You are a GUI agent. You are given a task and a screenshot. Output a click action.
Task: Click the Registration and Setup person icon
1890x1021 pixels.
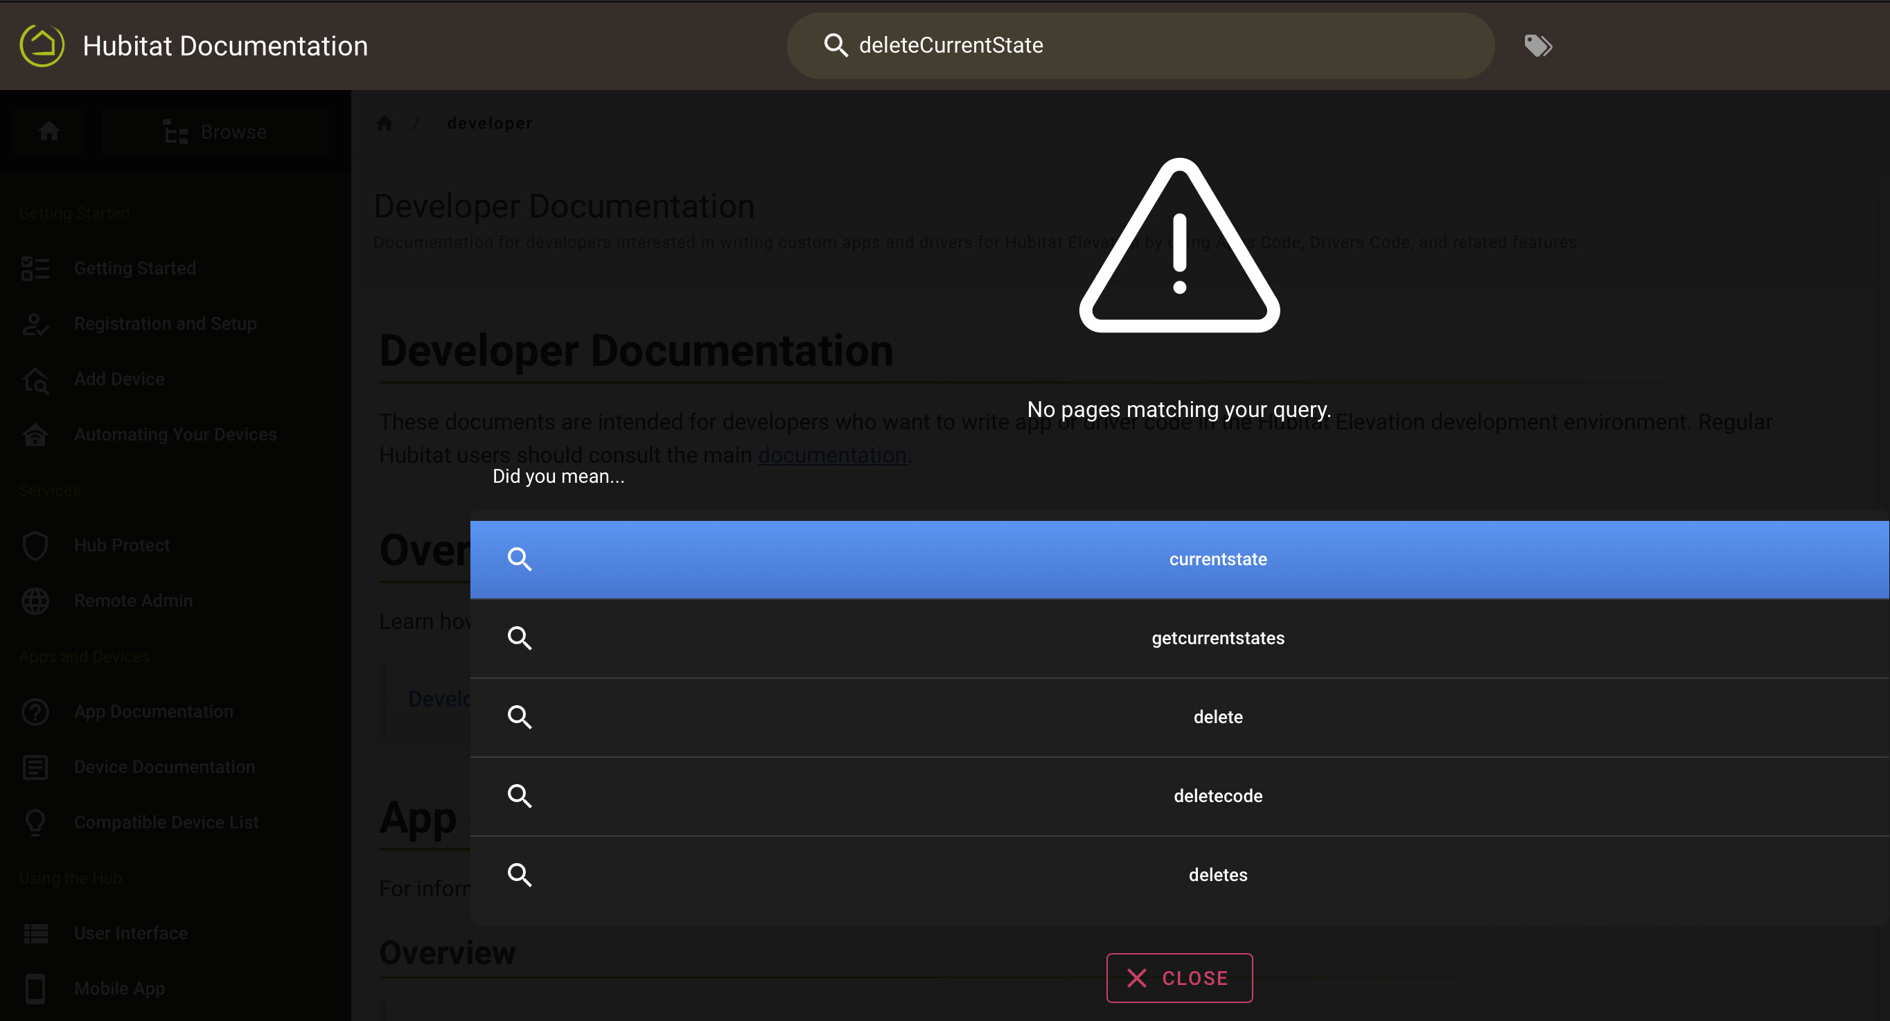click(x=35, y=323)
